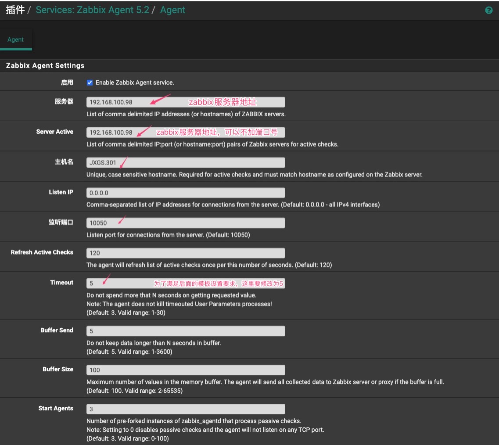
Task: Click the 监听端口 field showing 10050
Action: 186,223
